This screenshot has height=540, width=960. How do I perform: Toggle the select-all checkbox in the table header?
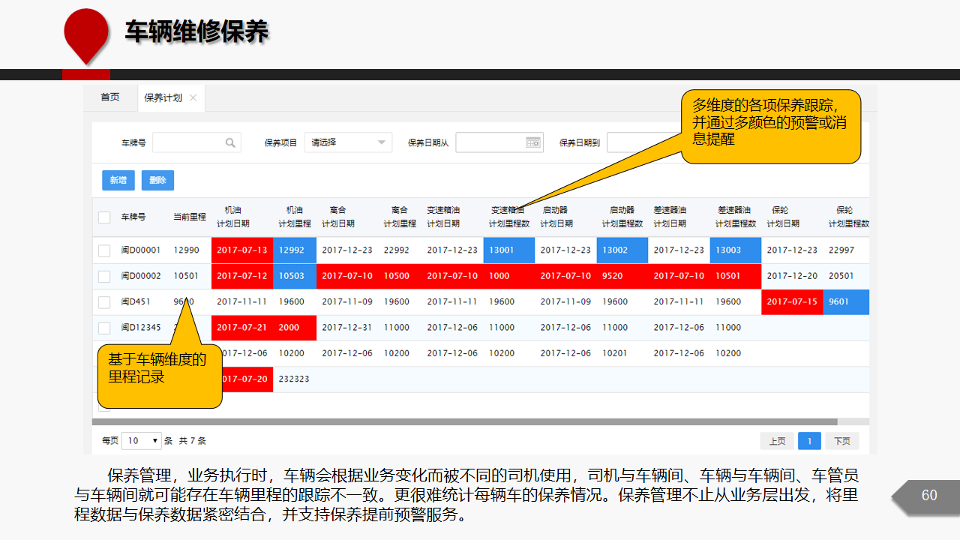[104, 217]
